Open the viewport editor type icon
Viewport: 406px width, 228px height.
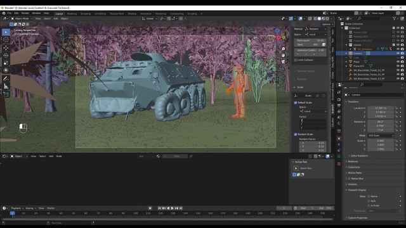tap(4, 18)
